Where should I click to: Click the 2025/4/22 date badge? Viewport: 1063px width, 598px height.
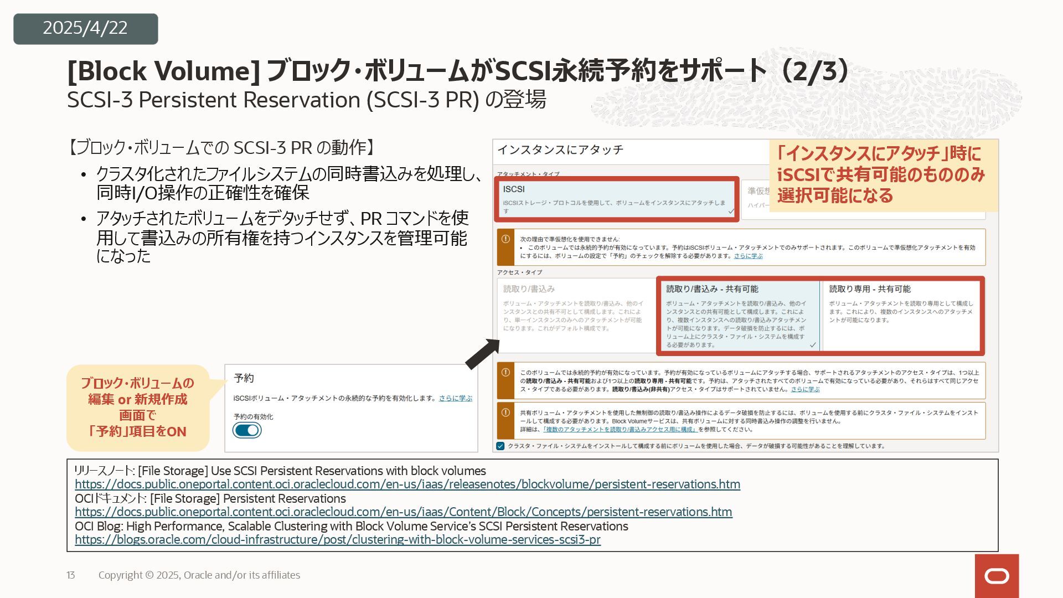[85, 28]
